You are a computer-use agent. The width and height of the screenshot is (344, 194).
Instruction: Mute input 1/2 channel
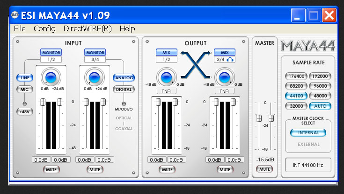coord(51,169)
